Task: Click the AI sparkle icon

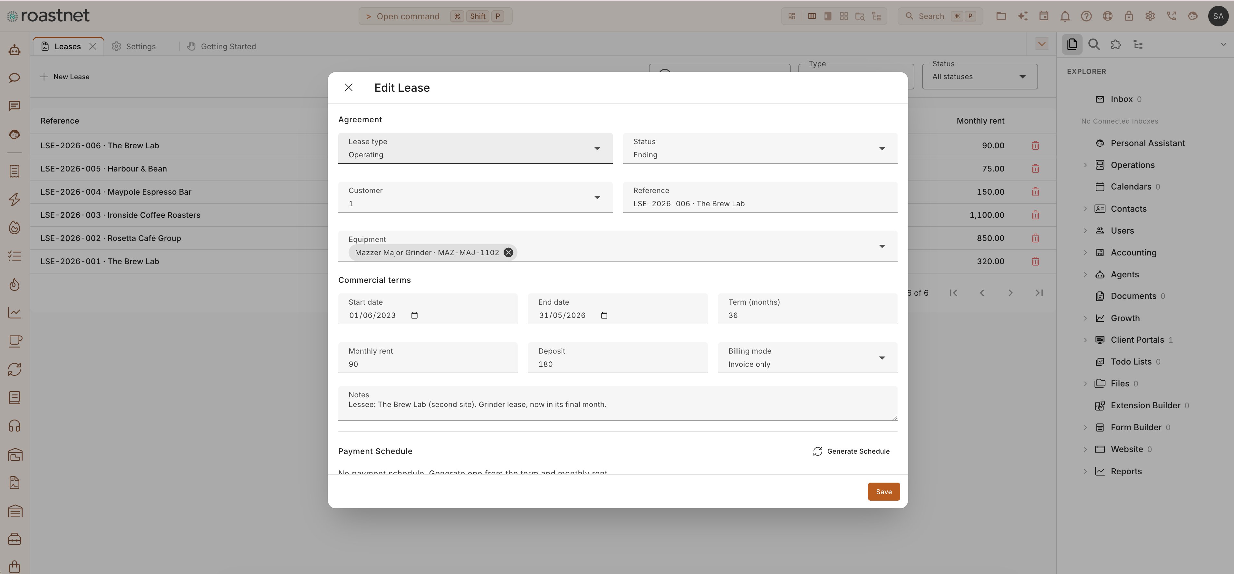Action: (x=1022, y=16)
